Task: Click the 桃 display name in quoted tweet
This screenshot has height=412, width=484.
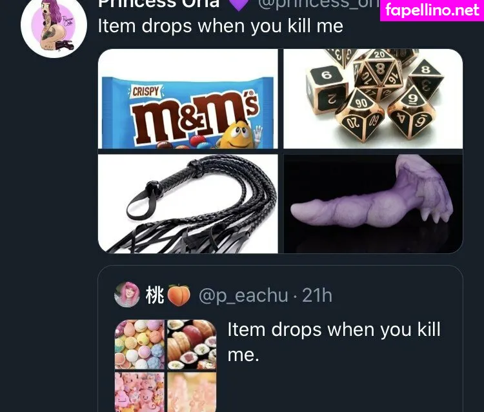Action: point(154,295)
